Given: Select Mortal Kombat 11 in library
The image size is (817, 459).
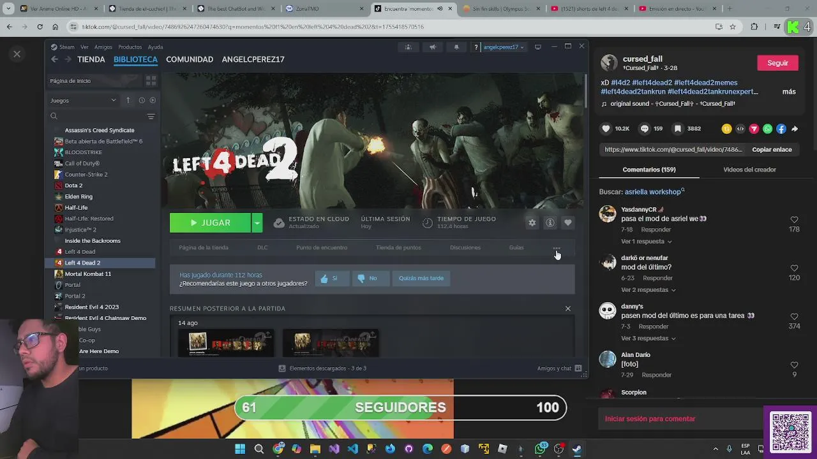Looking at the screenshot, I should coord(87,273).
